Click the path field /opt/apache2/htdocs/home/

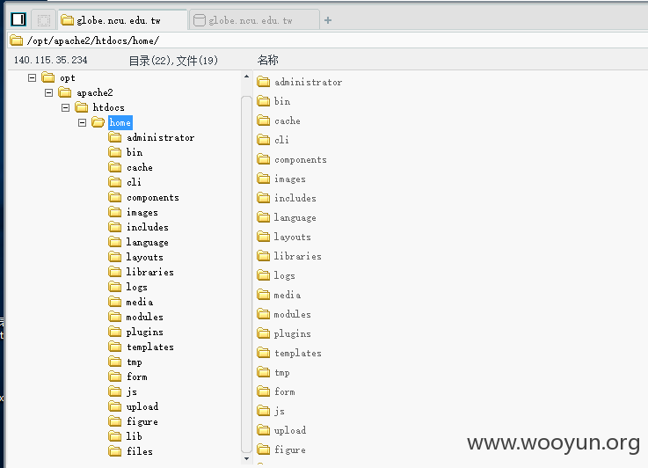click(x=328, y=40)
